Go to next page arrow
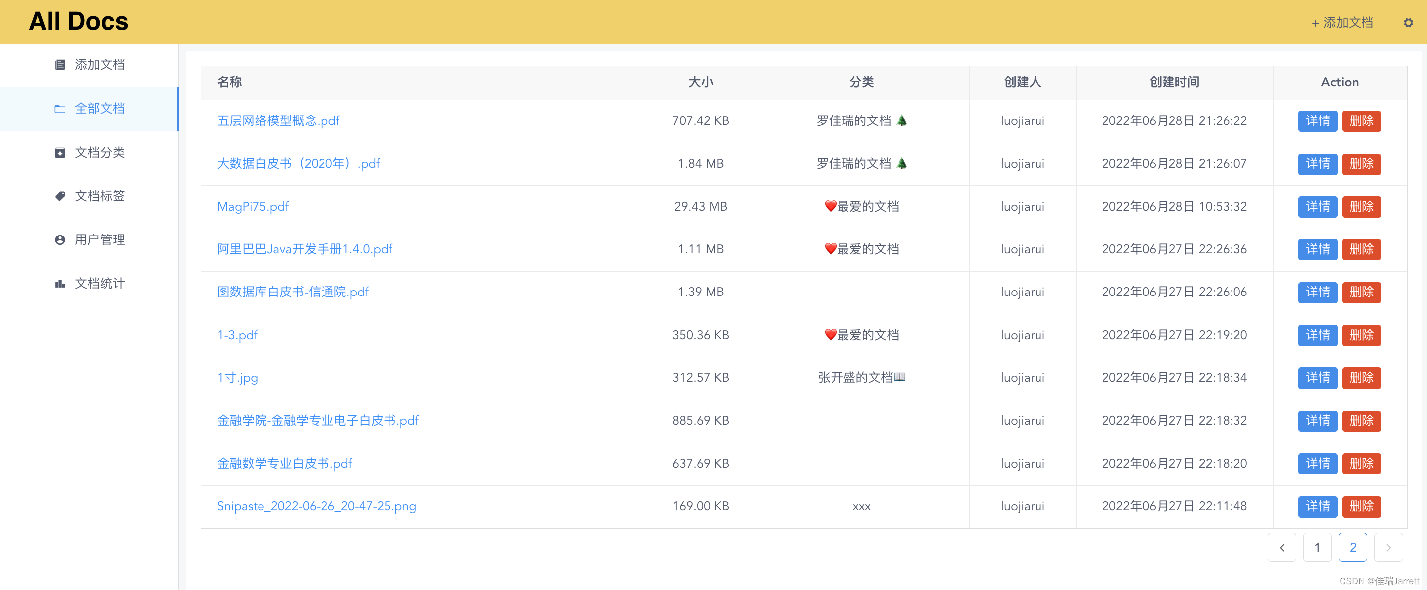Viewport: 1427px width, 590px height. pyautogui.click(x=1388, y=547)
